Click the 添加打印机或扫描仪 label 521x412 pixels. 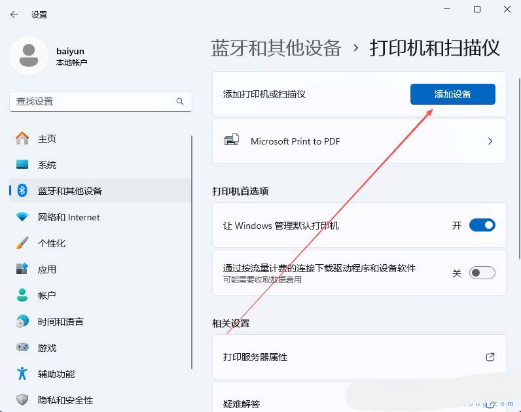coord(264,94)
